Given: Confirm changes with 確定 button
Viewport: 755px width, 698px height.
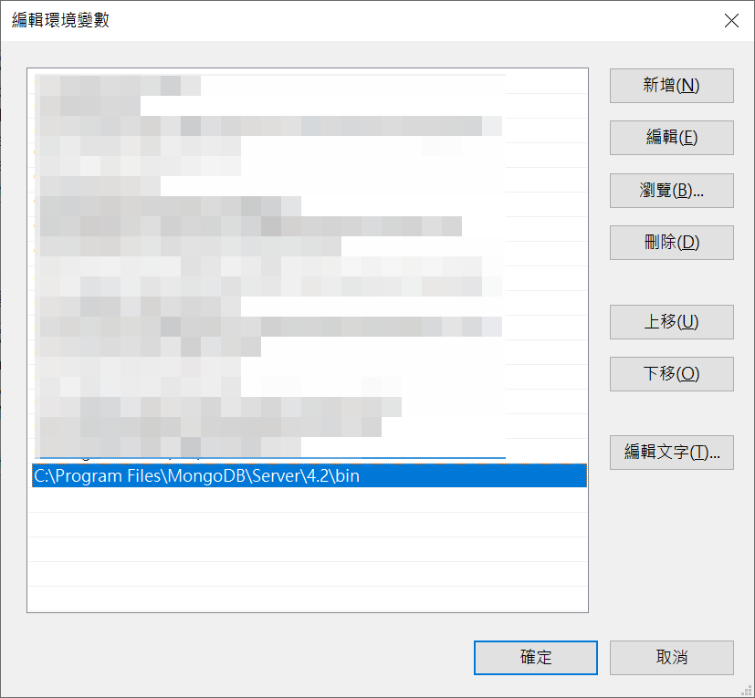Looking at the screenshot, I should tap(535, 658).
